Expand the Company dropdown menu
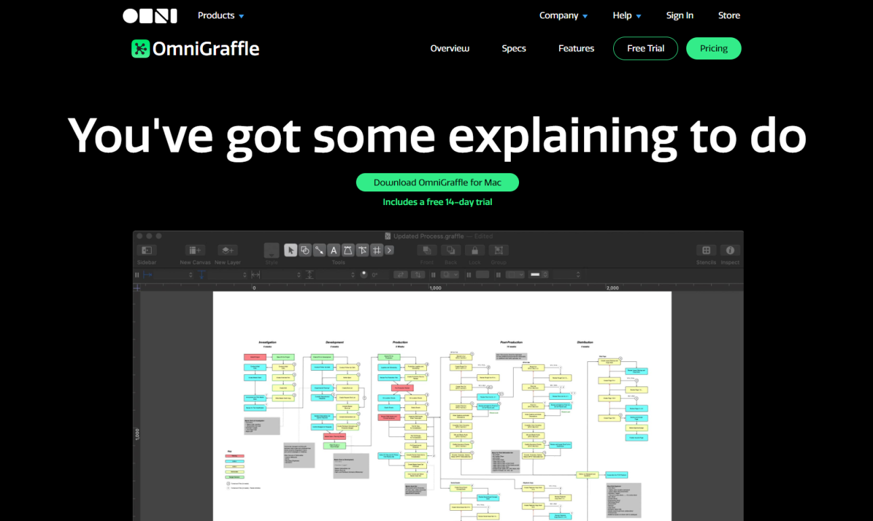Viewport: 873px width, 521px height. coord(564,16)
